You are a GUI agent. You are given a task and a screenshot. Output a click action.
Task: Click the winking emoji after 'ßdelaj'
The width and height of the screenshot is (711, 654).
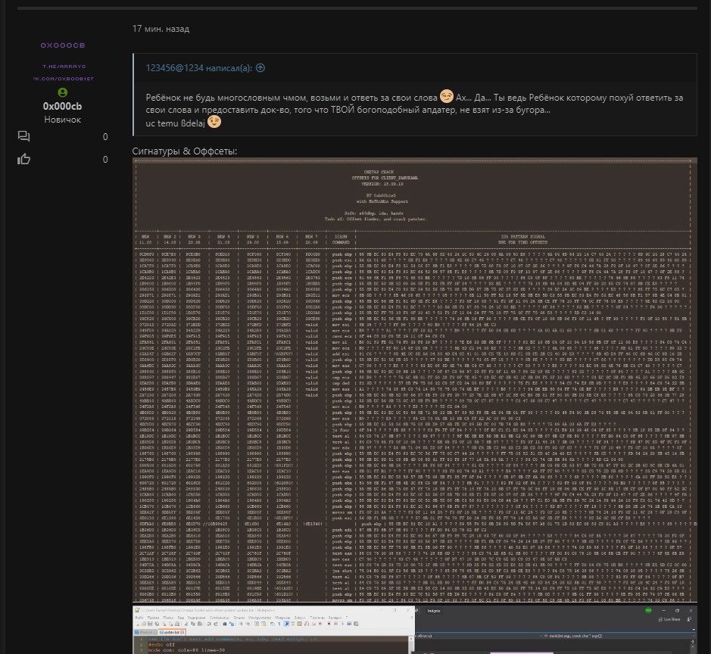click(x=214, y=122)
